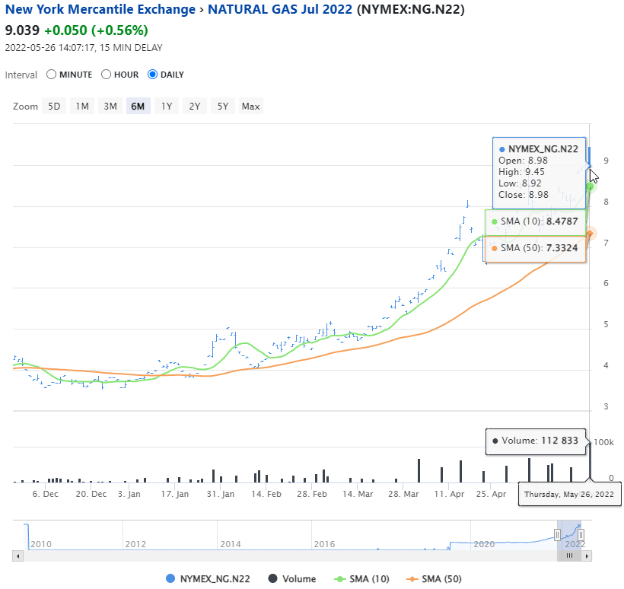Image resolution: width=624 pixels, height=589 pixels.
Task: Set chart zoom to 1M
Action: [x=82, y=107]
